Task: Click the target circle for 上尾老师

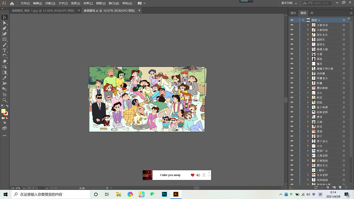Action: click(x=344, y=156)
